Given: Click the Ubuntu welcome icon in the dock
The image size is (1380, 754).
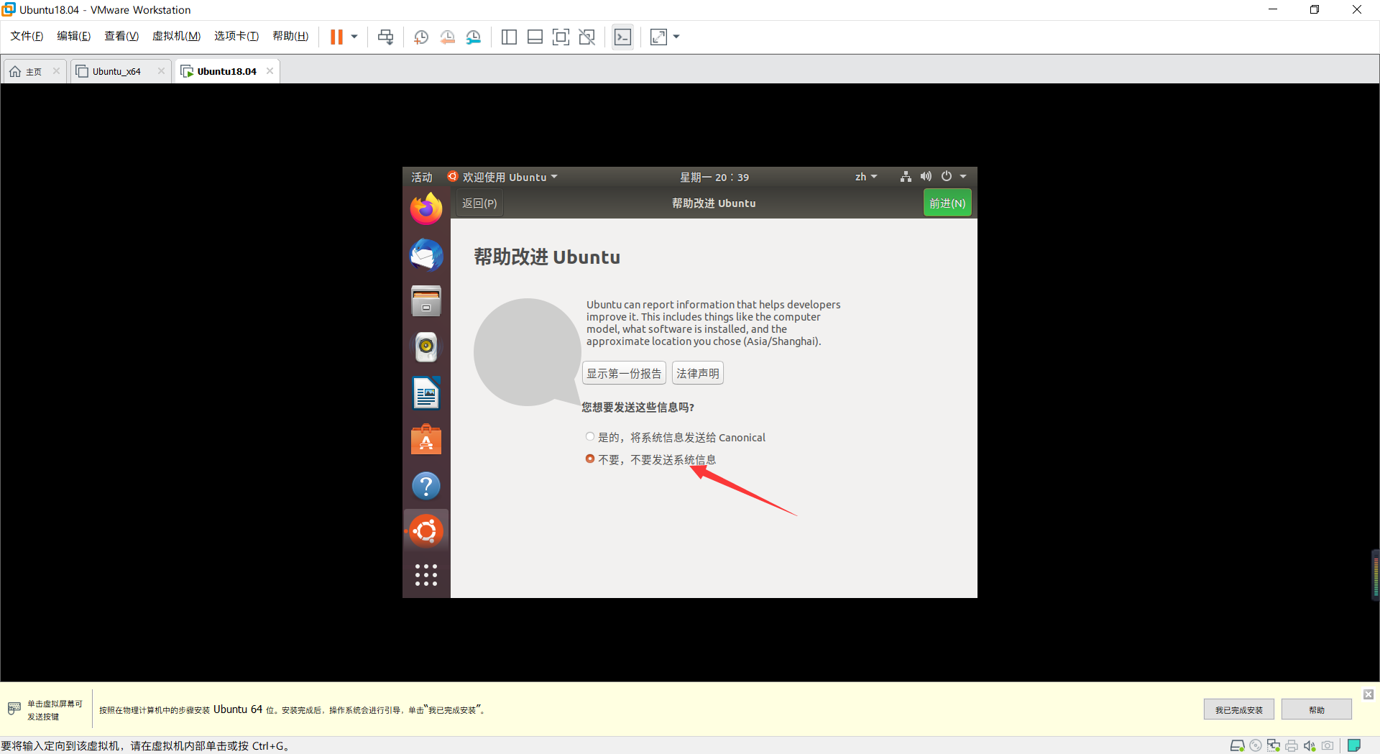Looking at the screenshot, I should (426, 531).
